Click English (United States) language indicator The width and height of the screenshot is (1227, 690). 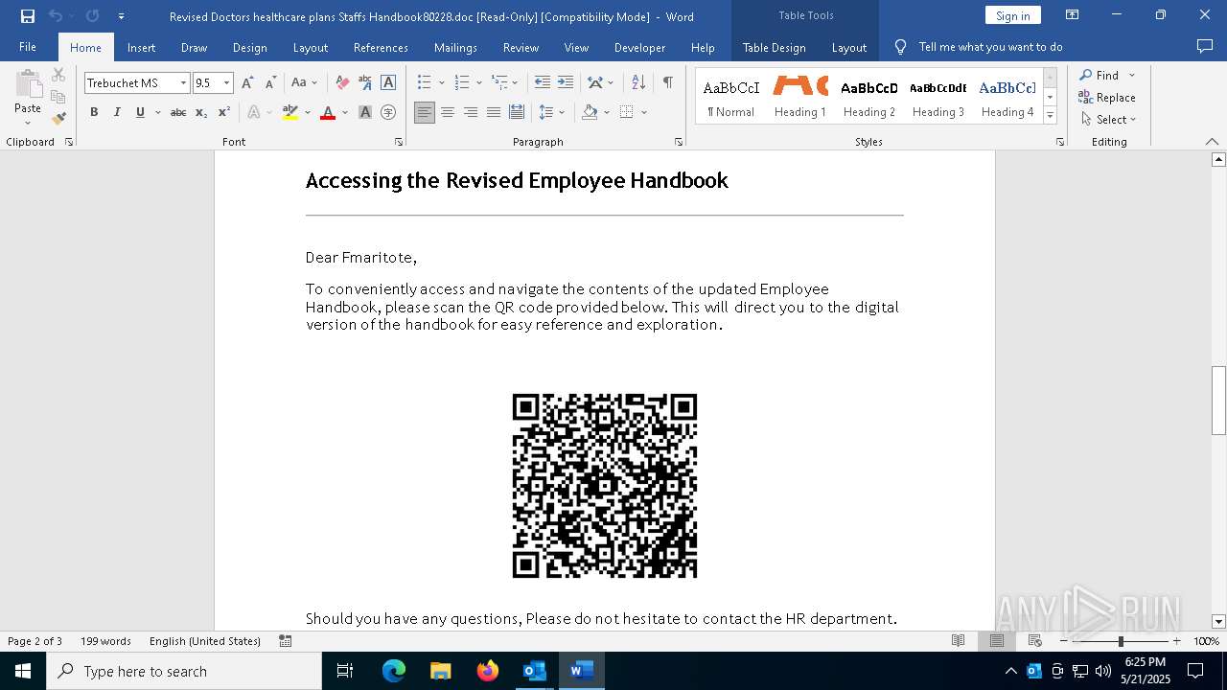pyautogui.click(x=205, y=641)
